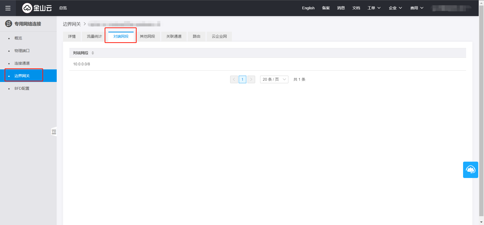This screenshot has width=484, height=225.
Task: Click page number 1 button
Action: pos(243,79)
